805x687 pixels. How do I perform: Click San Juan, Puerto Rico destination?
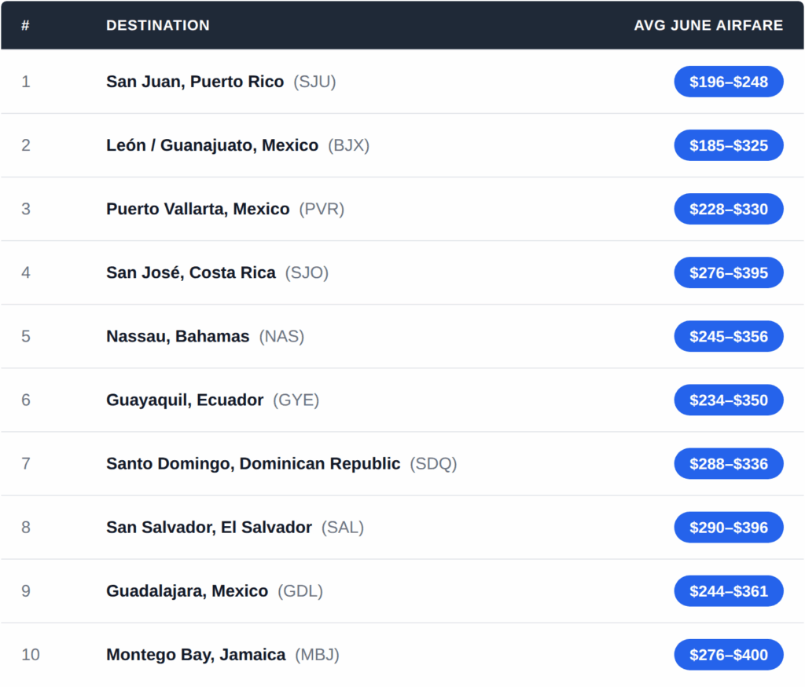pos(195,82)
